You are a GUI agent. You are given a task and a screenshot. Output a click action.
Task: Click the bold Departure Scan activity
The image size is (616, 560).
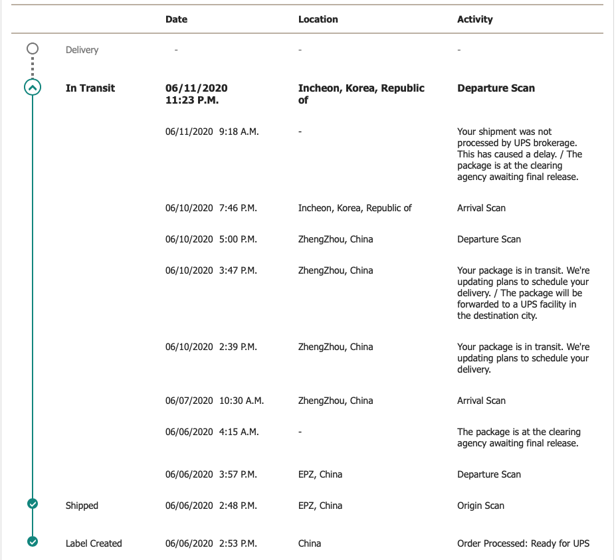496,88
